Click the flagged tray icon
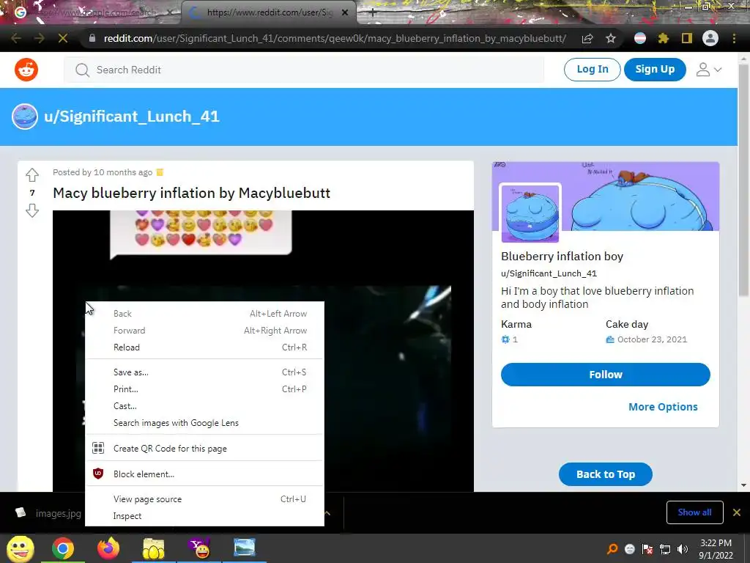 click(x=647, y=549)
